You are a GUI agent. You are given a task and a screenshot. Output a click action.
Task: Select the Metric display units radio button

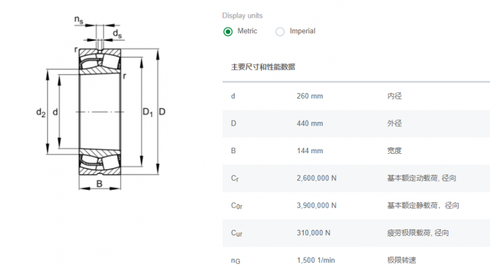(x=228, y=32)
